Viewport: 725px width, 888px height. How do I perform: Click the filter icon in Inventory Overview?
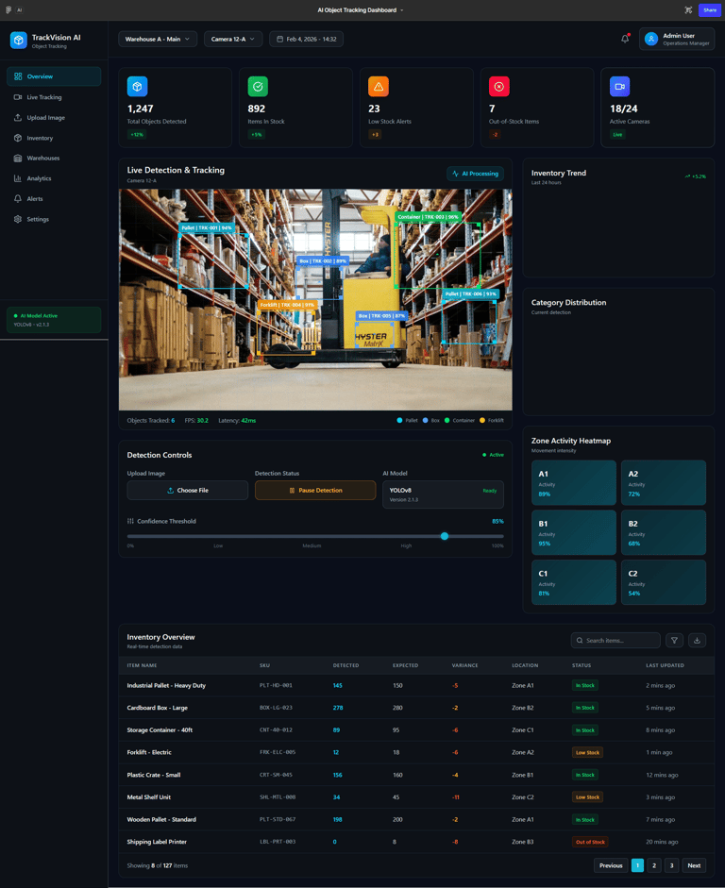pyautogui.click(x=674, y=641)
